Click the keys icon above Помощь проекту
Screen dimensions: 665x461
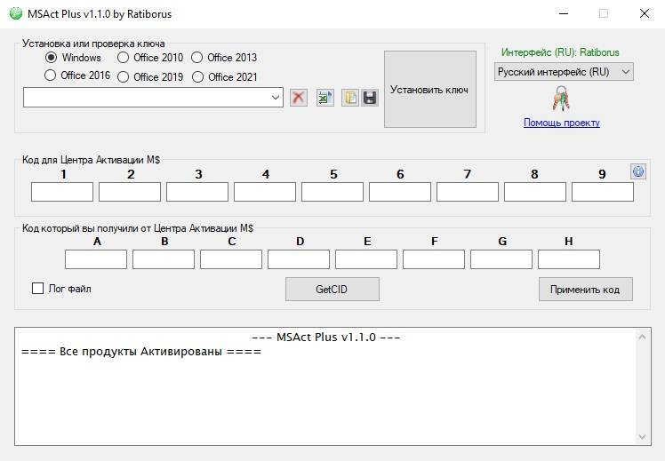coord(562,99)
